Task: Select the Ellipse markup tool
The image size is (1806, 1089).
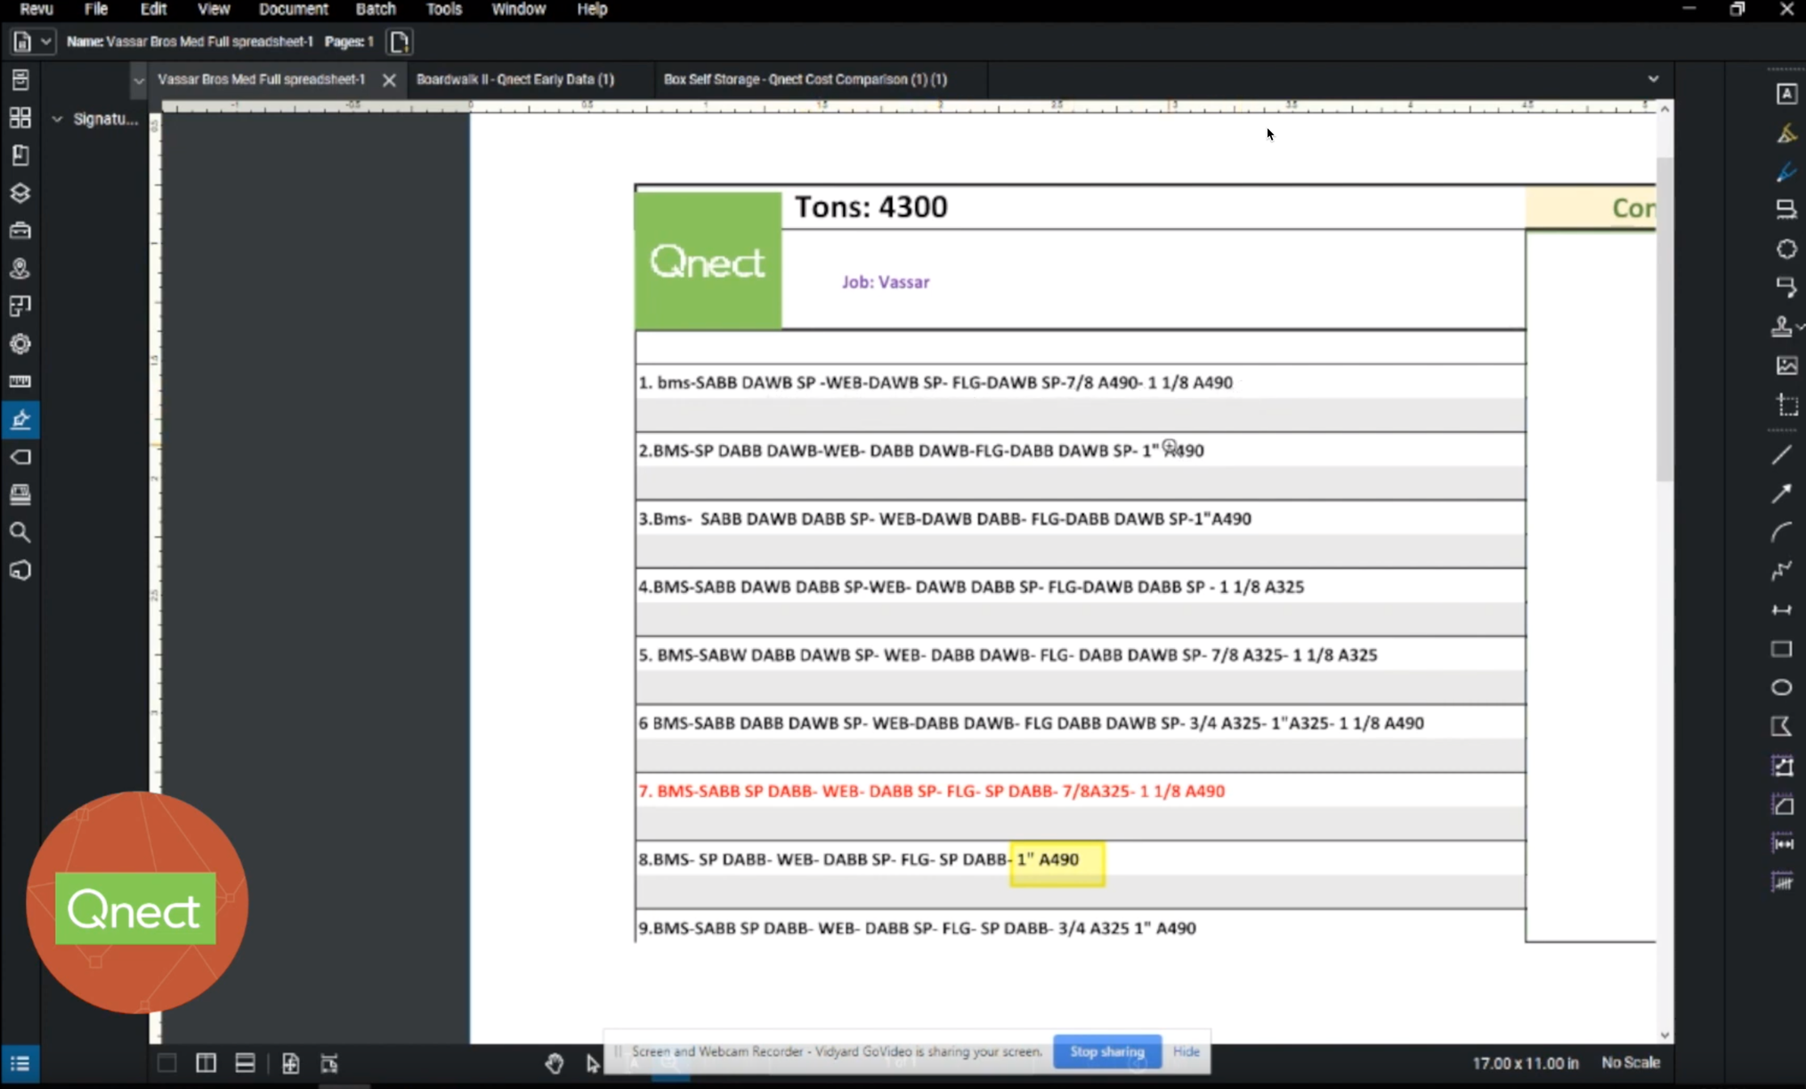Action: tap(1784, 687)
